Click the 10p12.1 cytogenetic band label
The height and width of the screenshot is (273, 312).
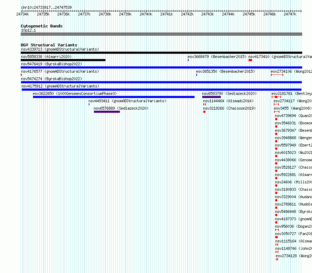28,30
